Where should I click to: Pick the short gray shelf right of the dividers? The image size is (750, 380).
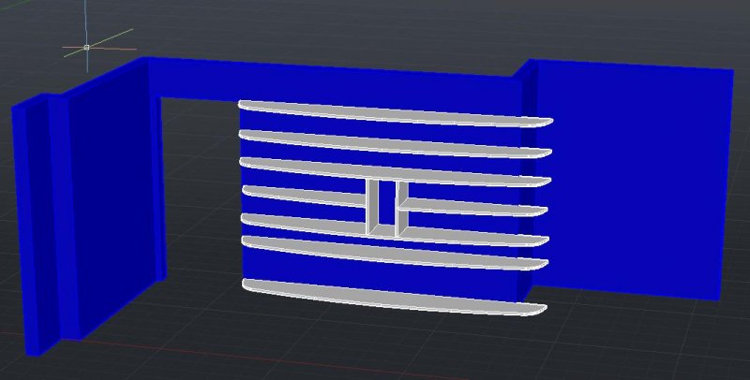coord(472,207)
